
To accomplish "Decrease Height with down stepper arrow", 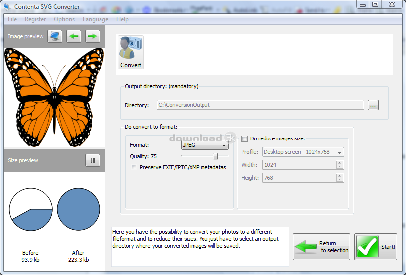I will (340, 180).
